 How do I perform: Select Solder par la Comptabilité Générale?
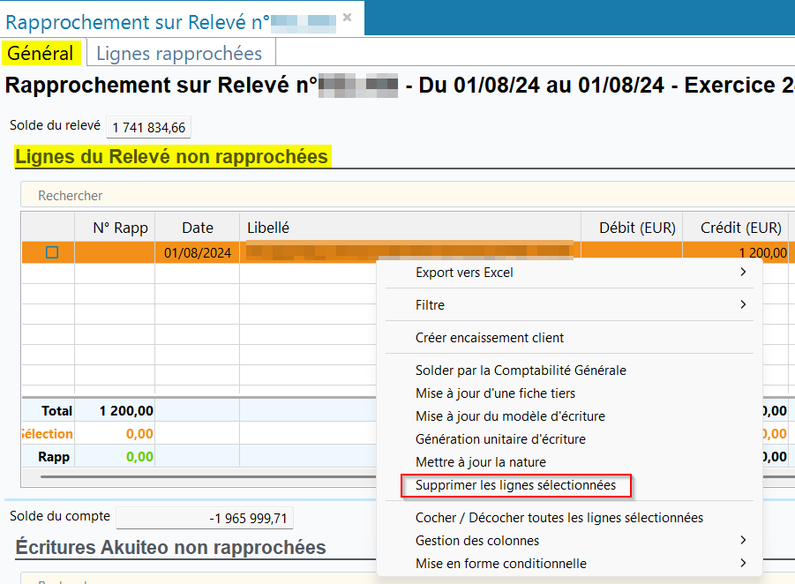point(521,371)
